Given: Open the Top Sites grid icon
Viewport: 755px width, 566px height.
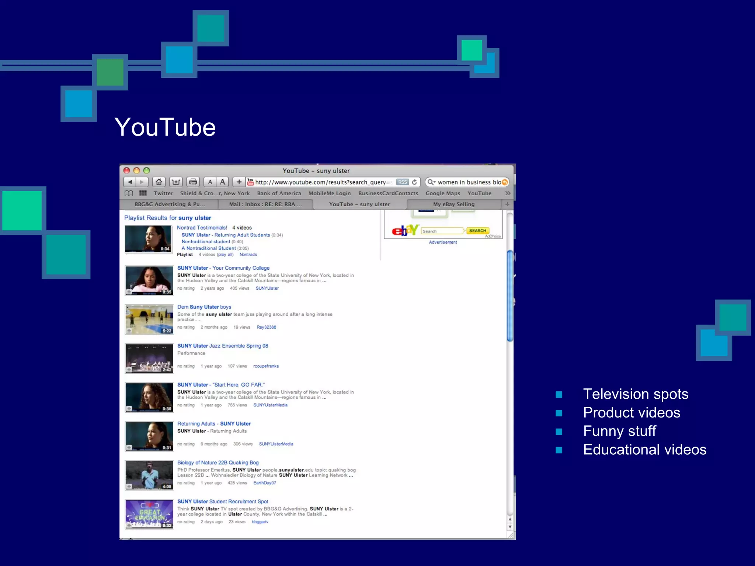Looking at the screenshot, I should tap(143, 193).
